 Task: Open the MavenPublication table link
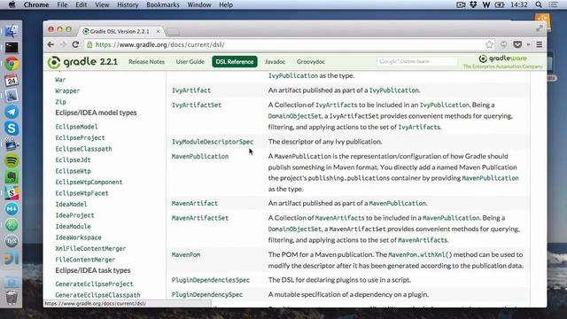click(x=200, y=156)
